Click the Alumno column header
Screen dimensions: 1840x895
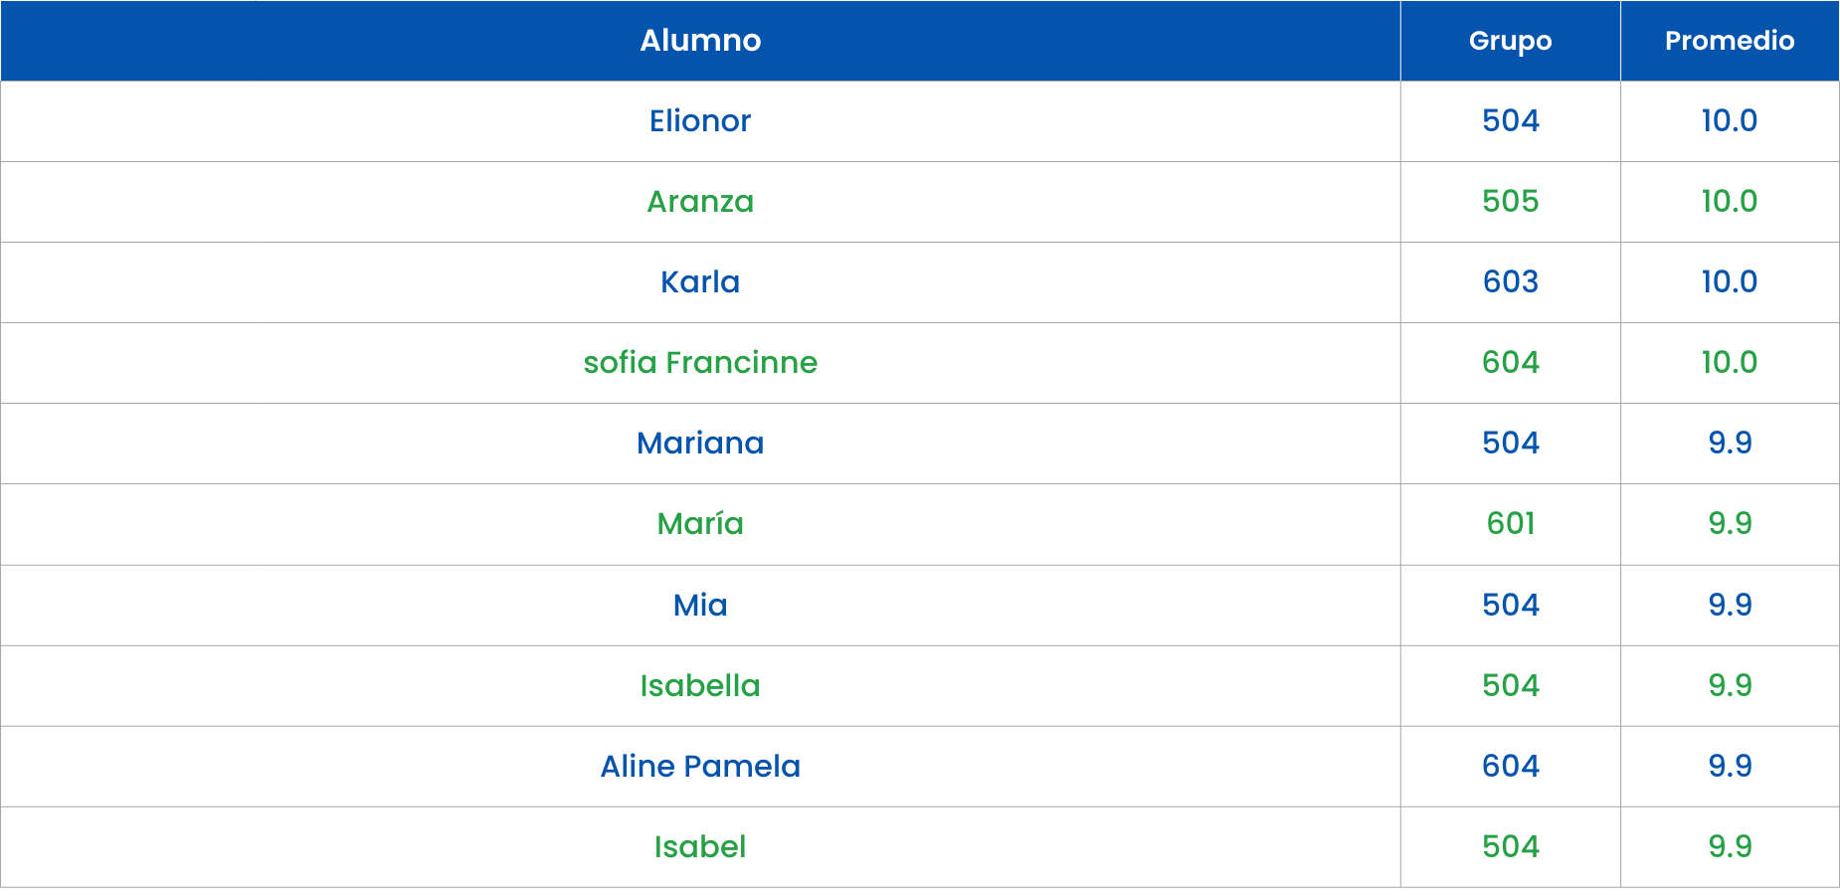point(700,41)
